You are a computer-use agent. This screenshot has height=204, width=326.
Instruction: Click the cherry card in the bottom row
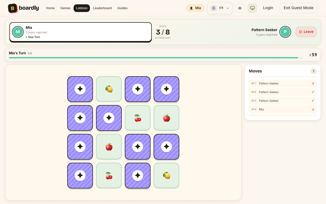pyautogui.click(x=109, y=175)
